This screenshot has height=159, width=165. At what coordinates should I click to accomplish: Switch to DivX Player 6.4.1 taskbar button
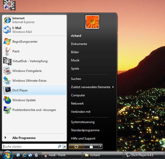[x=145, y=155]
